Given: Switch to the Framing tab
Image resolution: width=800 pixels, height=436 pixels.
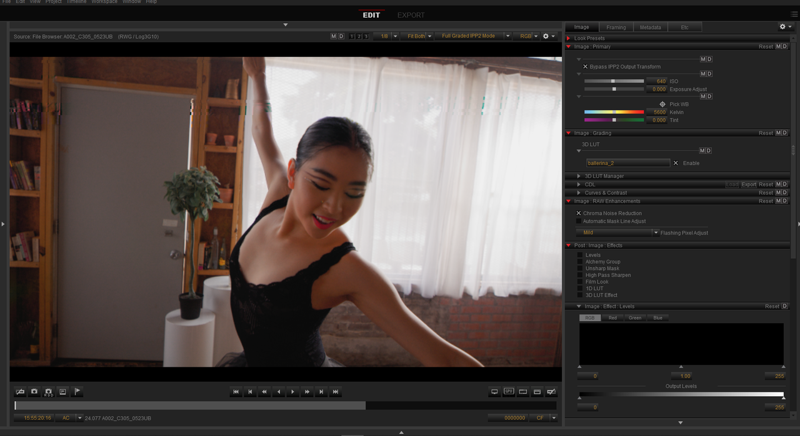Looking at the screenshot, I should [616, 27].
